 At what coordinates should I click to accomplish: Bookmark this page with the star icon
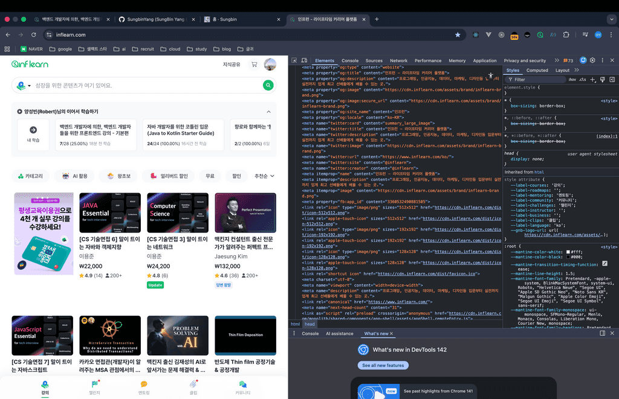458,35
